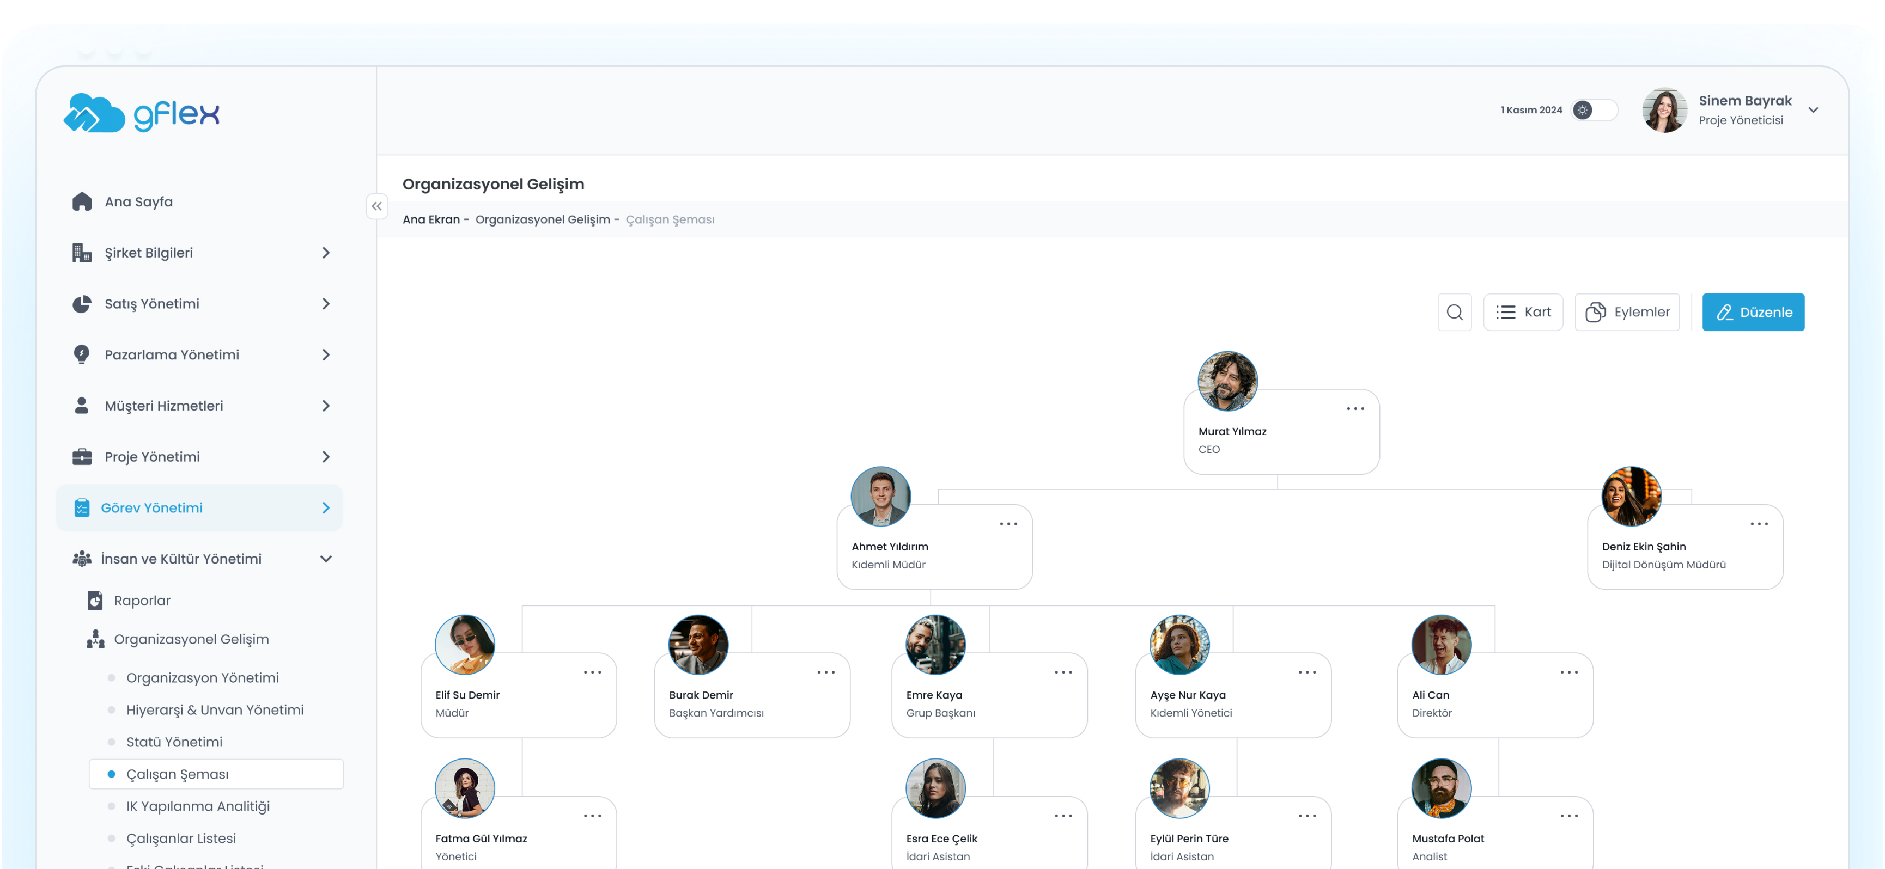1885x869 pixels.
Task: Open Hiyerarşi & Unvan Yönetimi submenu item
Action: click(x=215, y=709)
